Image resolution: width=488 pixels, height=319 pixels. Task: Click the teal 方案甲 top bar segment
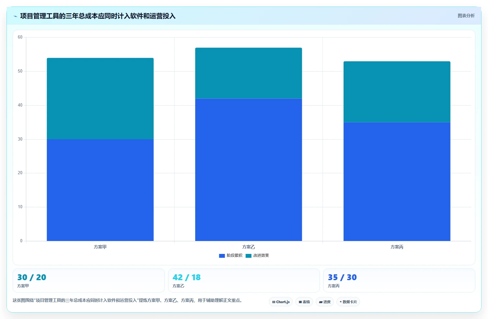click(100, 98)
